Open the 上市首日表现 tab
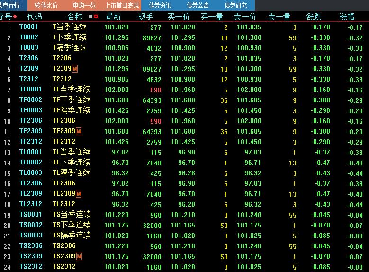The width and height of the screenshot is (369, 272). (x=122, y=5)
